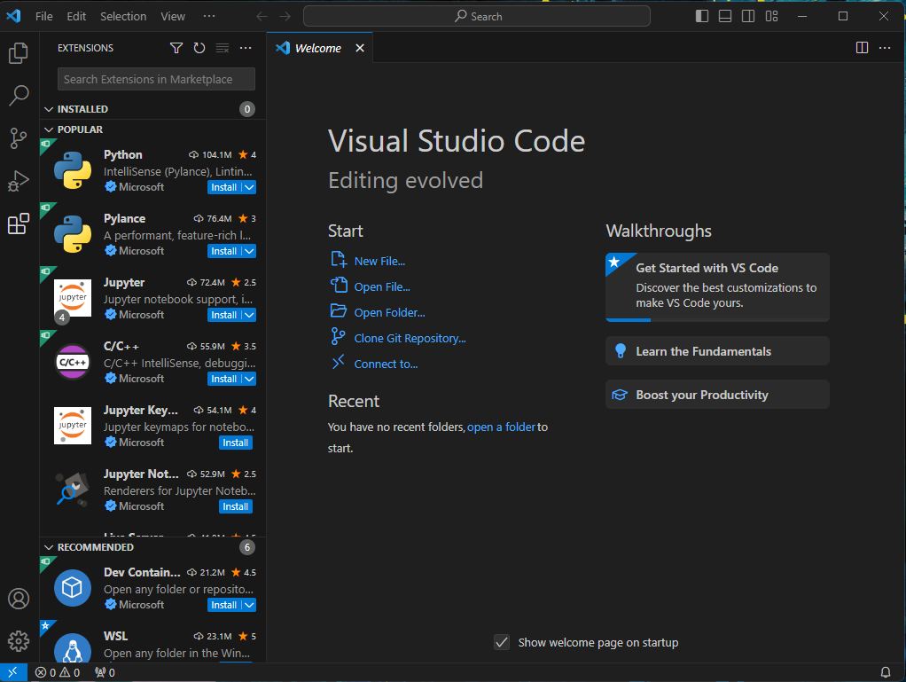Open title bar overflow menu ellipsis

click(x=209, y=16)
